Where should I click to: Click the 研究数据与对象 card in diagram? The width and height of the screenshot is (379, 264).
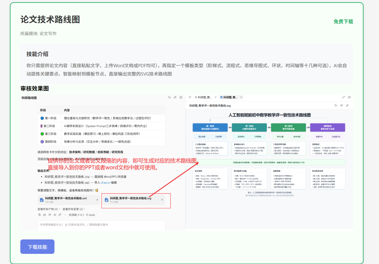[249, 179]
